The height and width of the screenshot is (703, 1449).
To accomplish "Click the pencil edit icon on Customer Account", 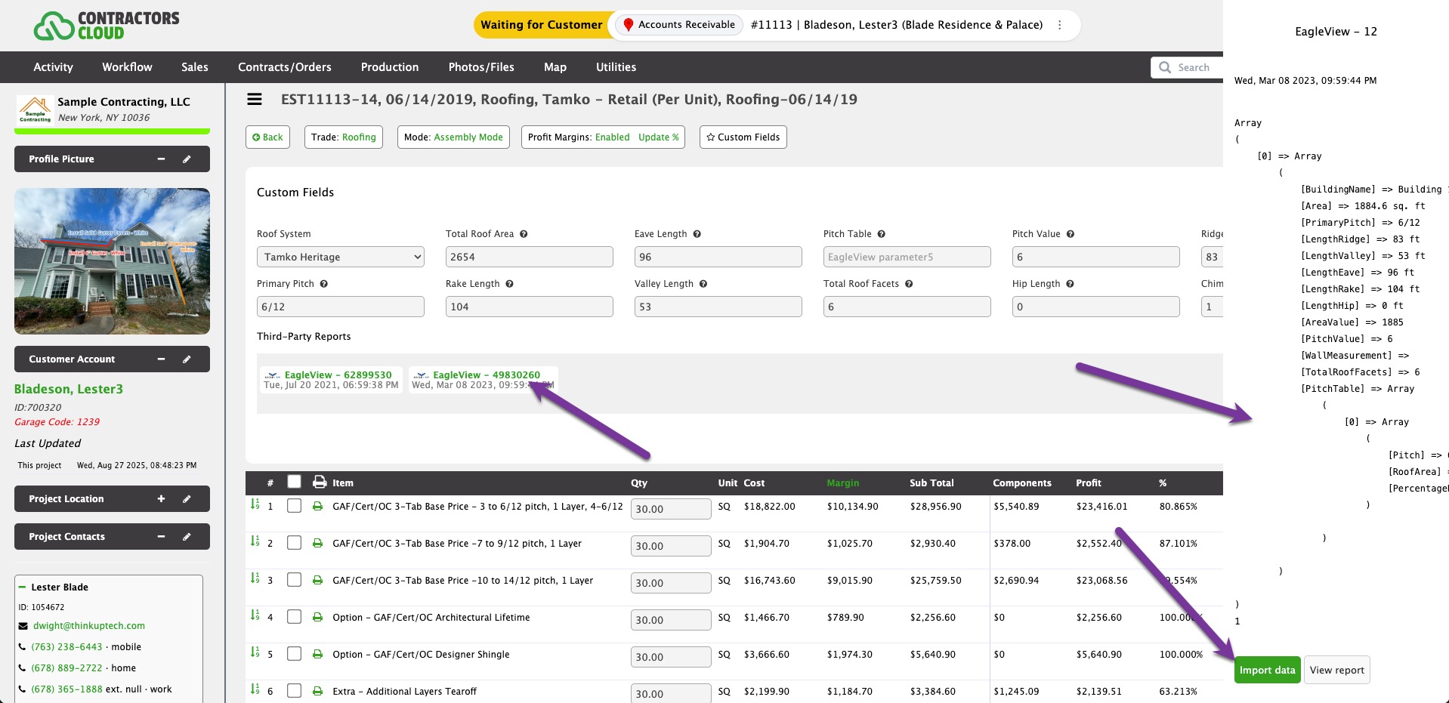I will pyautogui.click(x=187, y=359).
